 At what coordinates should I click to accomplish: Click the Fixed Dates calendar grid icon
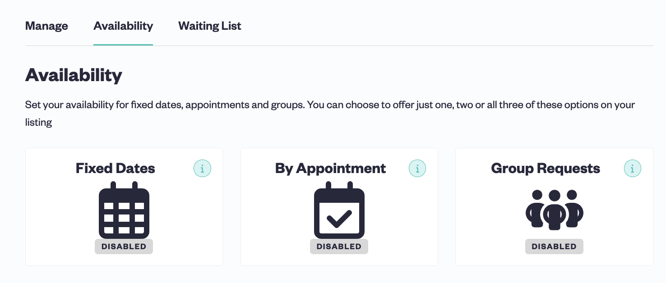124,210
